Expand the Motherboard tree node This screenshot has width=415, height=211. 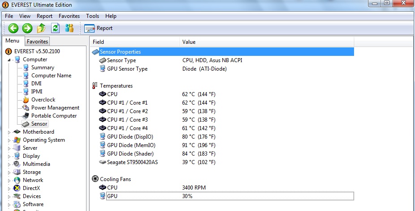coord(9,132)
